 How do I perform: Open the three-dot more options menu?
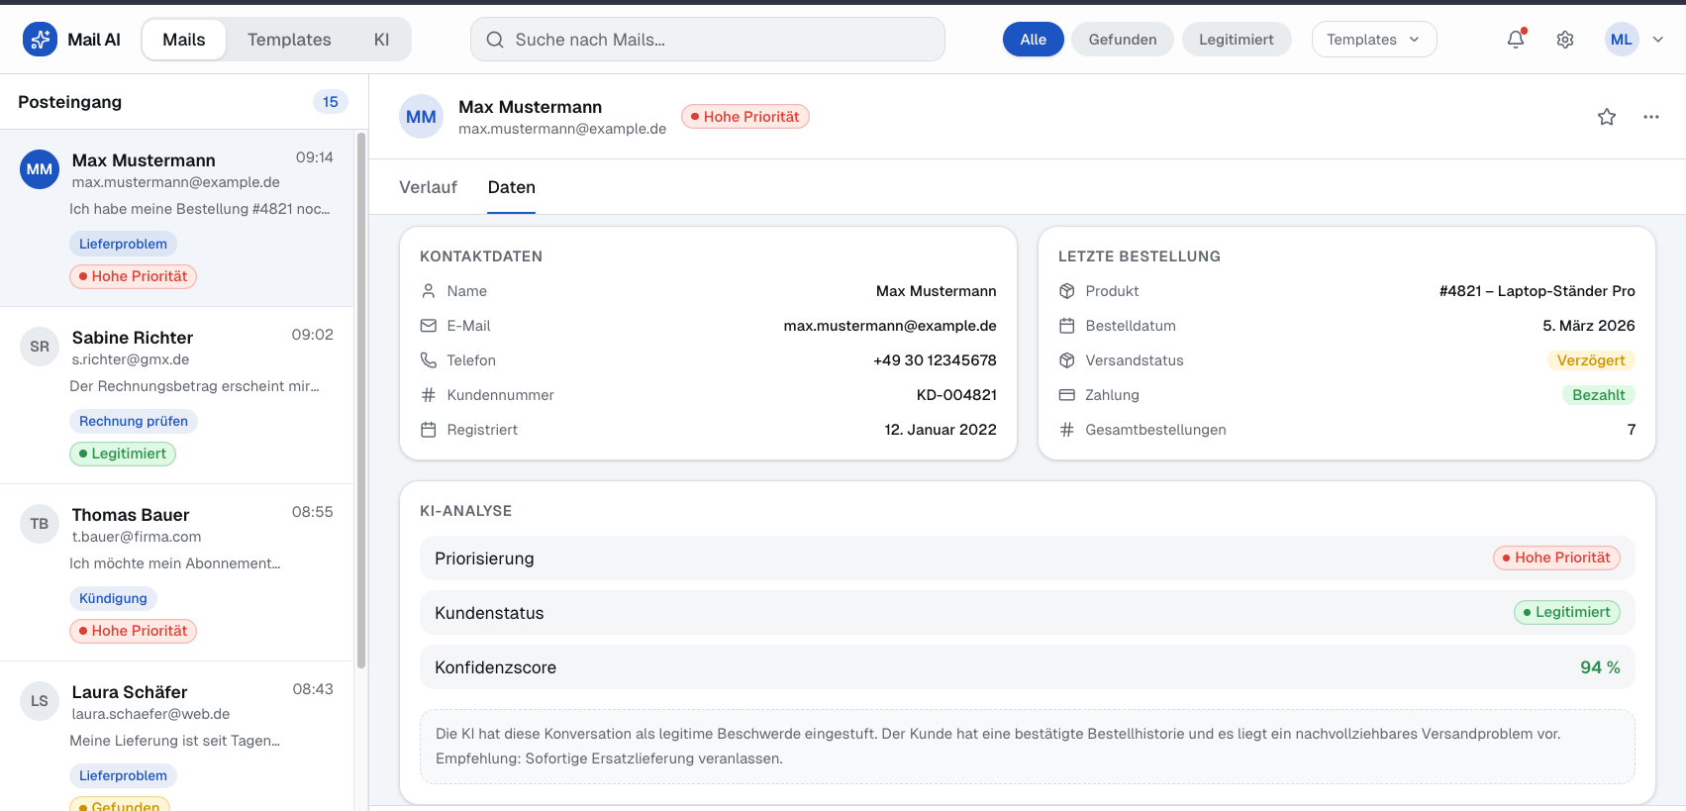(x=1650, y=117)
